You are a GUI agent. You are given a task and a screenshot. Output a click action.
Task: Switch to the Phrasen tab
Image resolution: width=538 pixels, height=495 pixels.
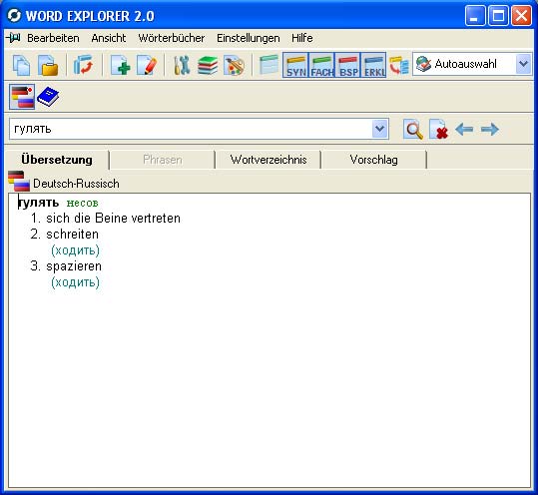[163, 160]
